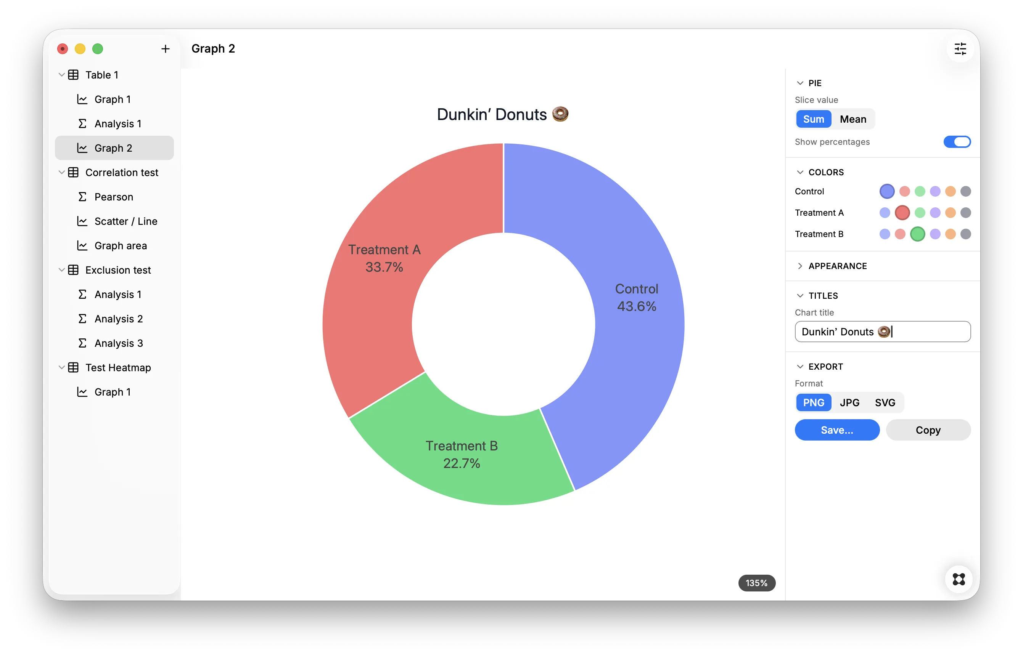Screen dimensions: 1023x657
Task: Toggle Show percentages switch off
Action: 957,142
